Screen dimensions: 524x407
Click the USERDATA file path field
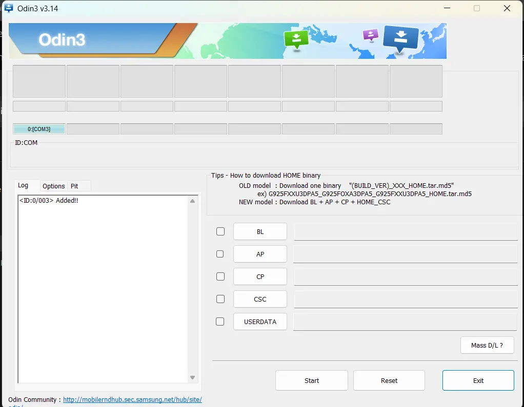[406, 322]
